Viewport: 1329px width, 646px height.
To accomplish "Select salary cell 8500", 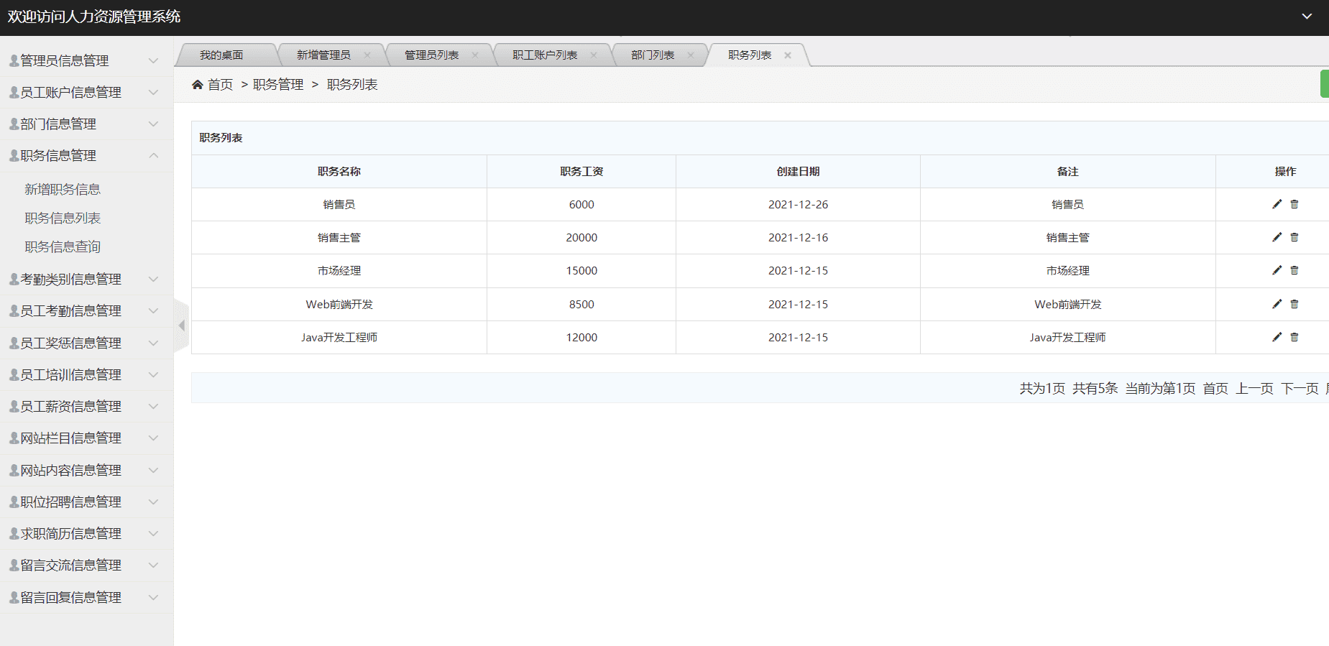I will (x=581, y=304).
